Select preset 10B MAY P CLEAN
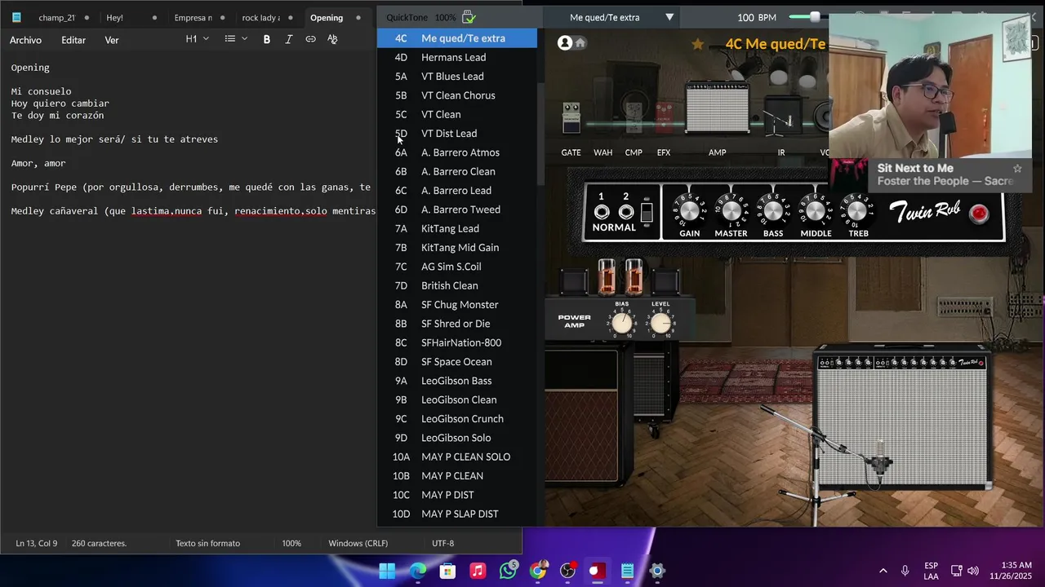 tap(457, 476)
